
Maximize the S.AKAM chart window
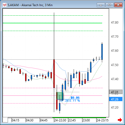point(109,5)
